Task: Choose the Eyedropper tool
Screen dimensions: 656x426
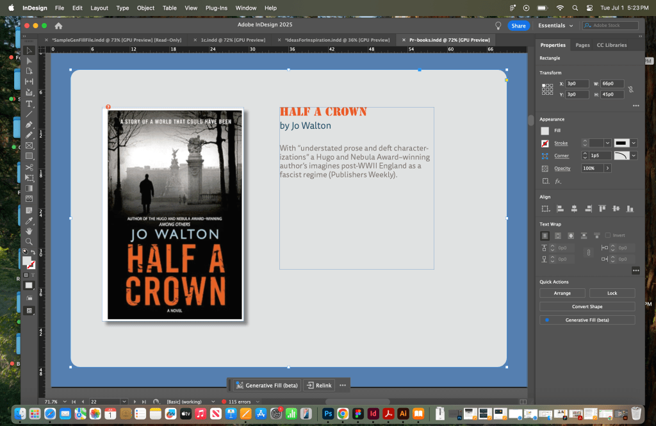Action: click(x=29, y=220)
